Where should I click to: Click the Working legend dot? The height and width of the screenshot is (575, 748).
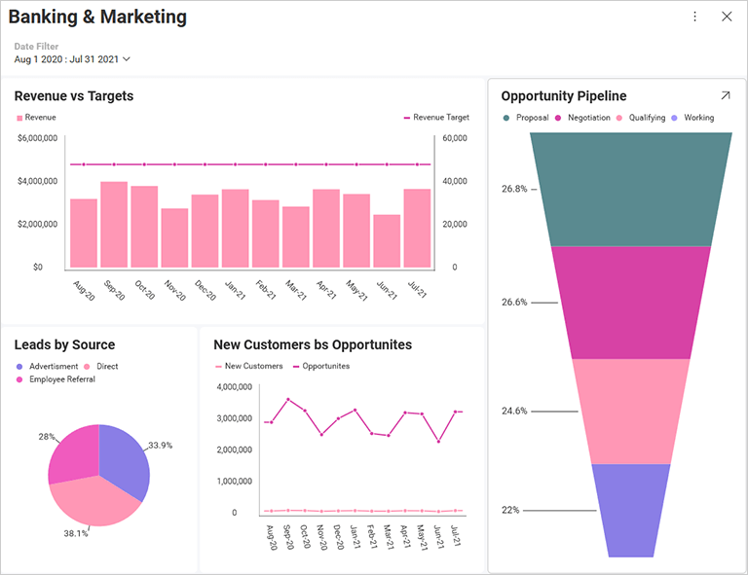point(674,118)
